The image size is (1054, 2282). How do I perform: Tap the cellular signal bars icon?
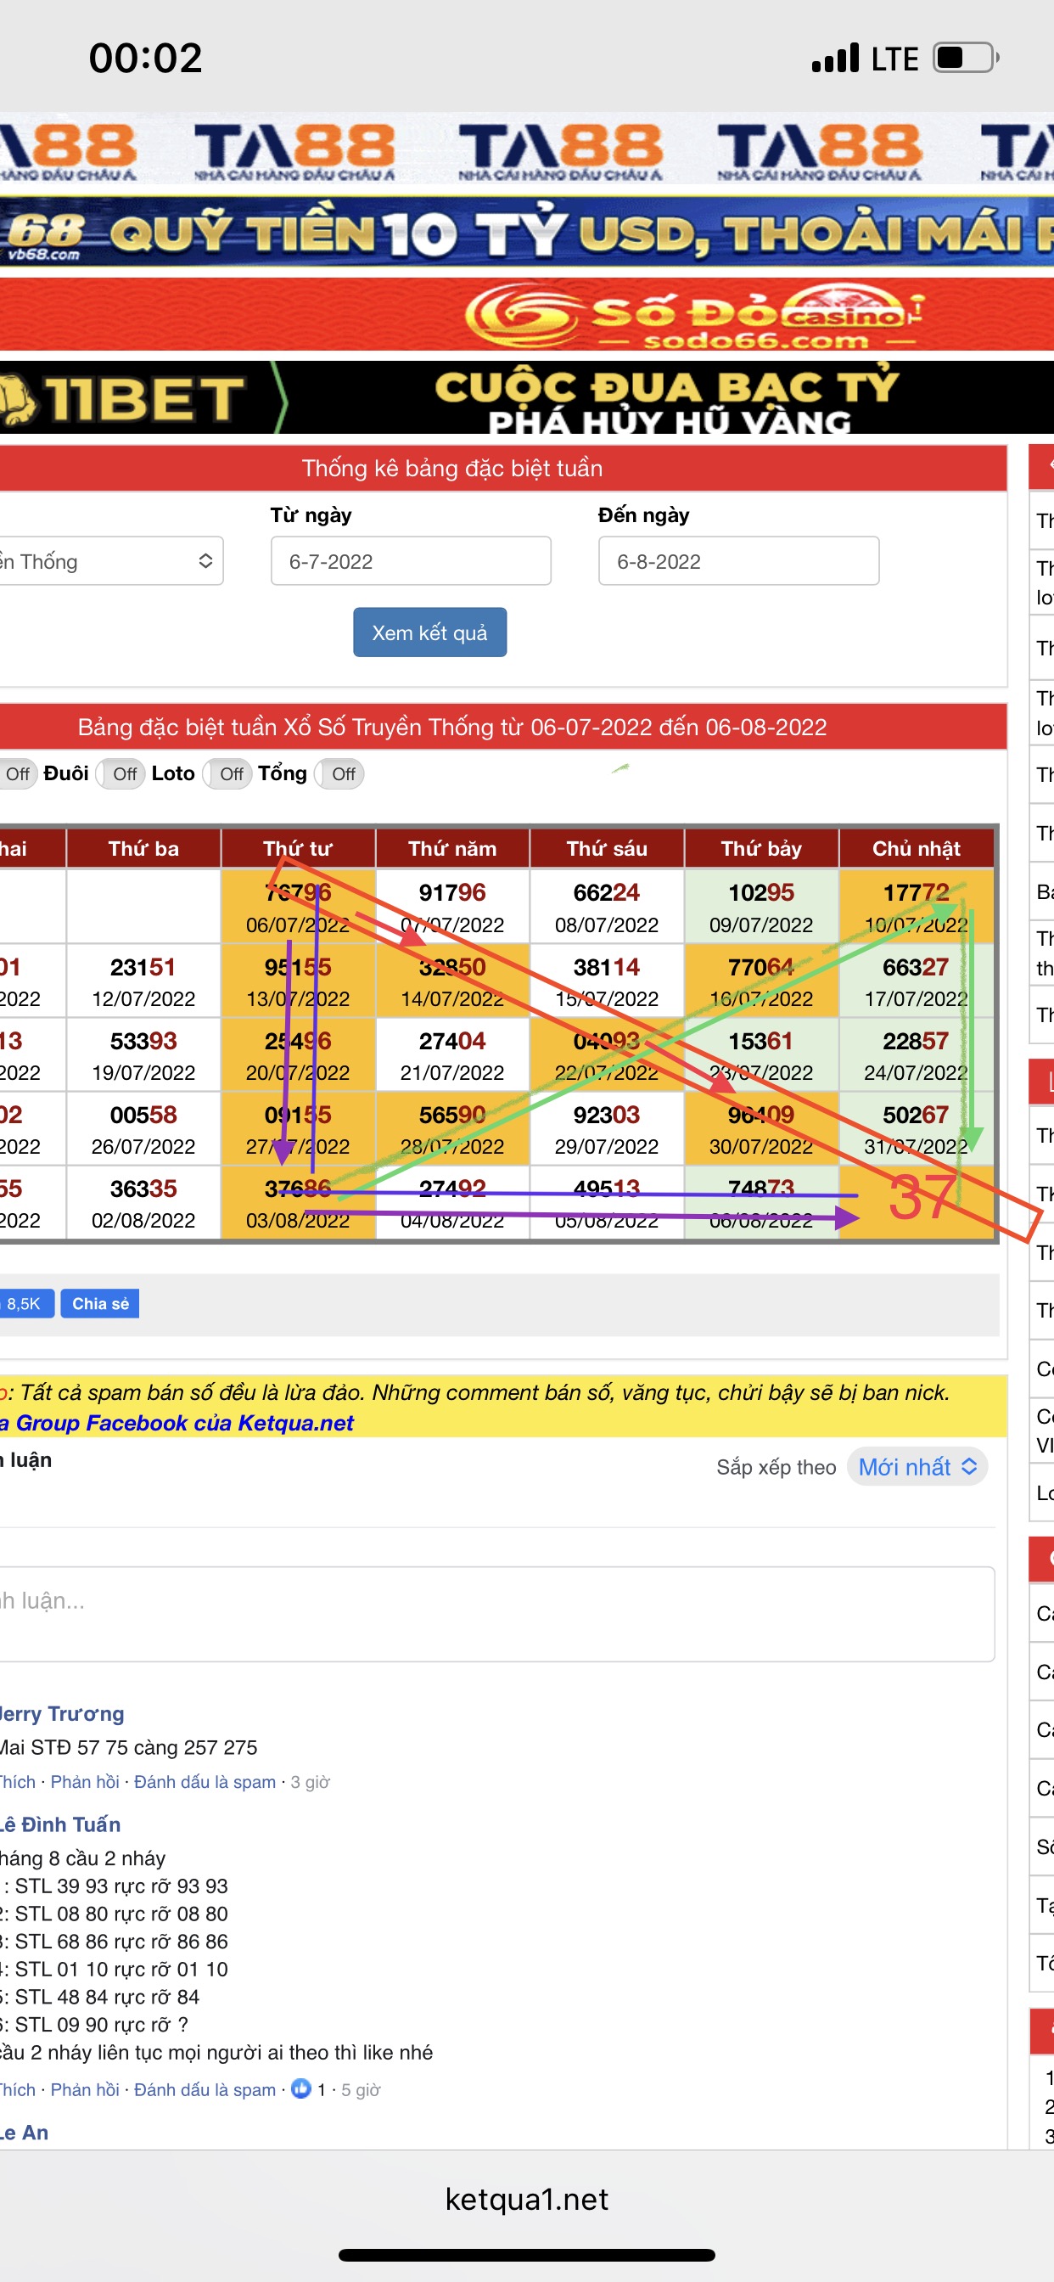click(835, 58)
